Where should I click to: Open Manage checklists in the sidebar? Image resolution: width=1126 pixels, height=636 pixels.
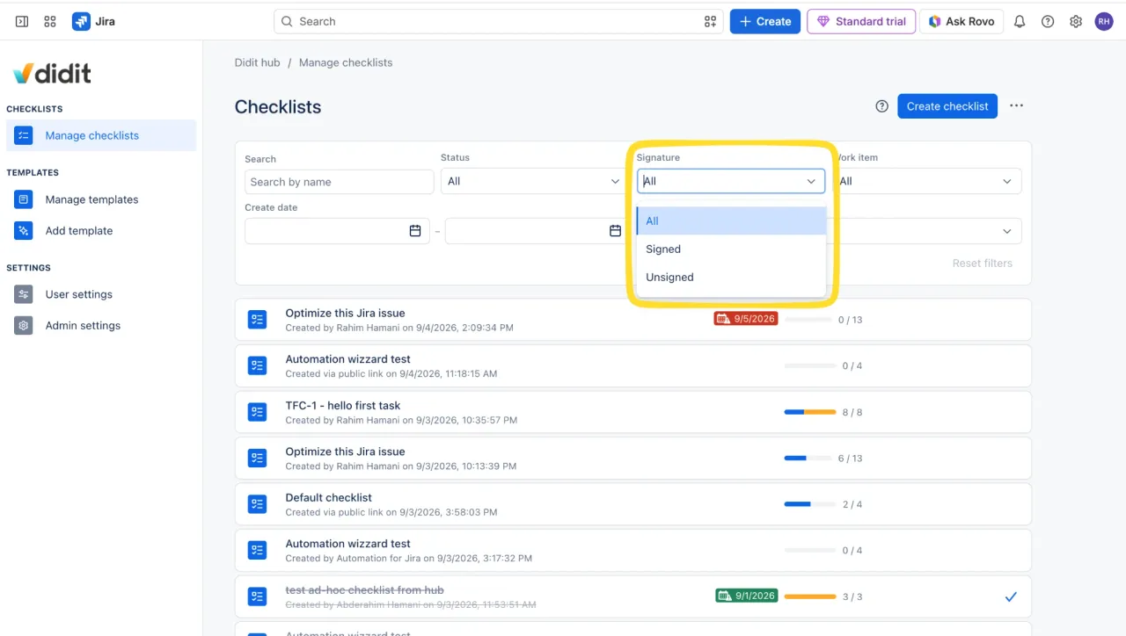(101, 135)
